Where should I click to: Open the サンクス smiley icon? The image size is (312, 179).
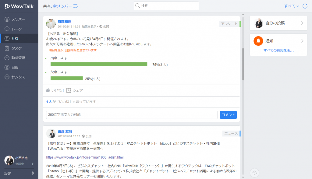[x=7, y=77]
